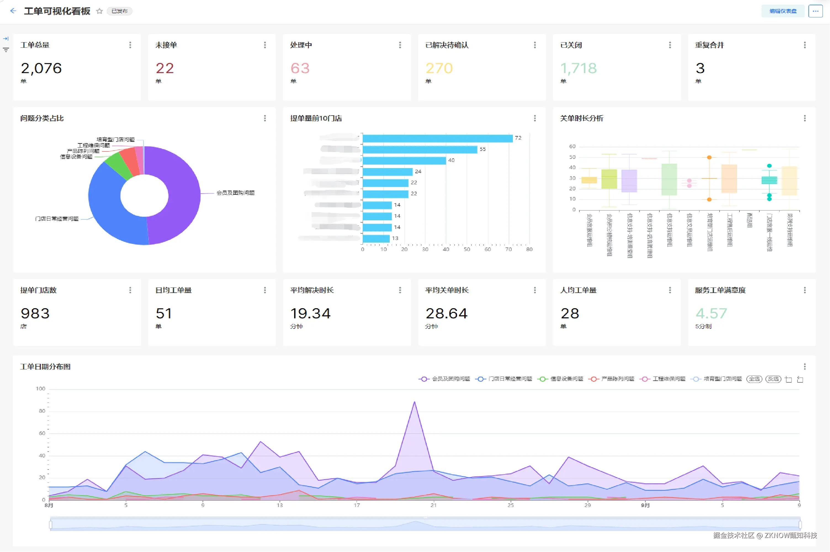The width and height of the screenshot is (830, 552).
Task: Click the 72 bar in 提单量前10门店 chart
Action: [x=437, y=138]
